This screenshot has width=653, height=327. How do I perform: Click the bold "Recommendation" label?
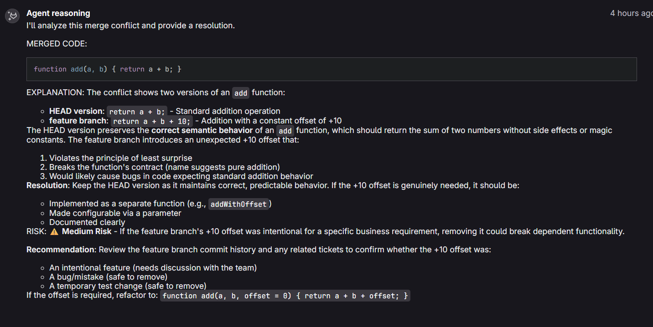tap(61, 250)
